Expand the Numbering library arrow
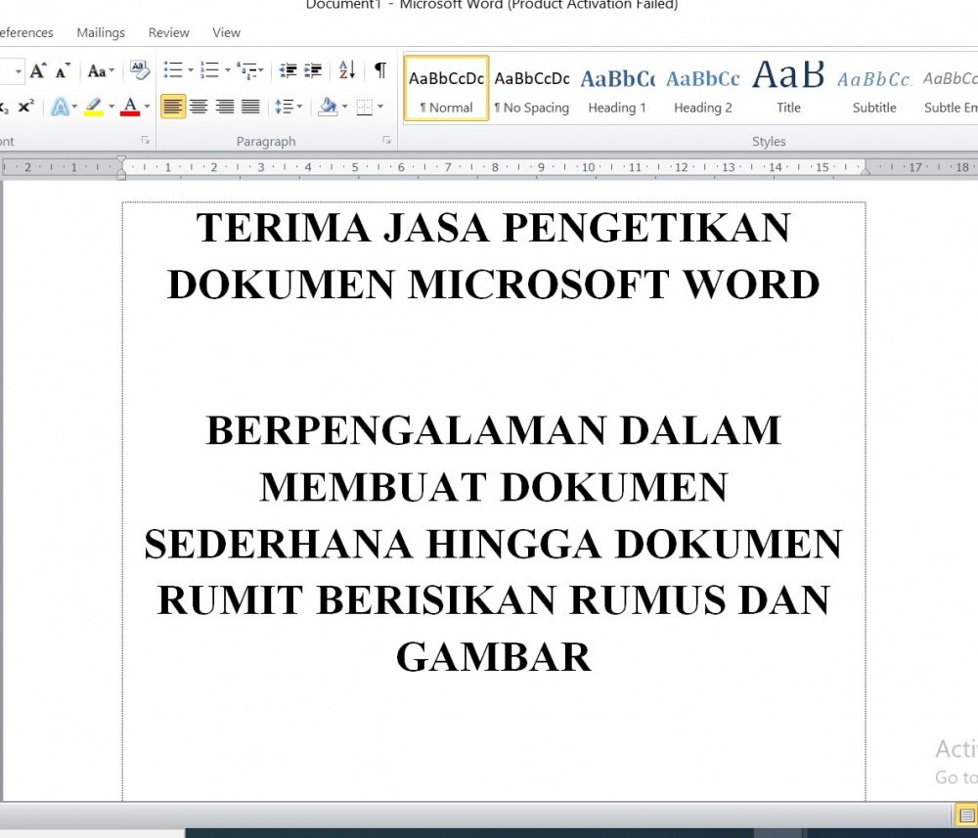This screenshot has height=838, width=978. click(x=227, y=70)
